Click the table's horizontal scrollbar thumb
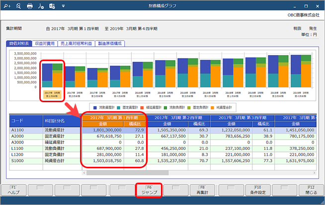The image size is (325, 205). click(x=128, y=173)
